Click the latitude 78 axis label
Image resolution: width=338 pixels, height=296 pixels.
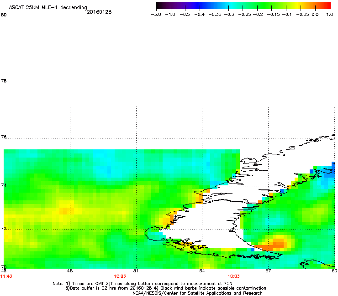click(x=4, y=81)
